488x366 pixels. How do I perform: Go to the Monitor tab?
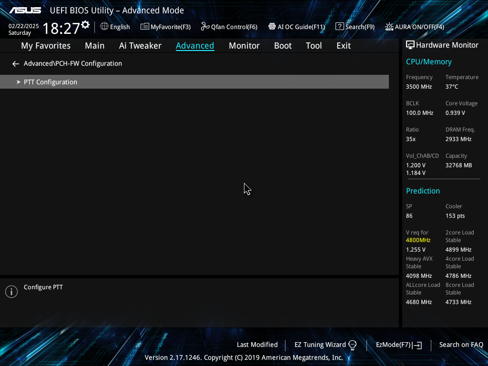pos(244,46)
